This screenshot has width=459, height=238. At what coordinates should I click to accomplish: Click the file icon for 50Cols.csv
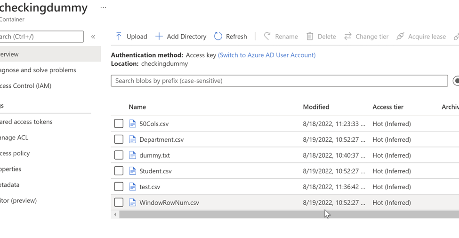[x=133, y=124]
